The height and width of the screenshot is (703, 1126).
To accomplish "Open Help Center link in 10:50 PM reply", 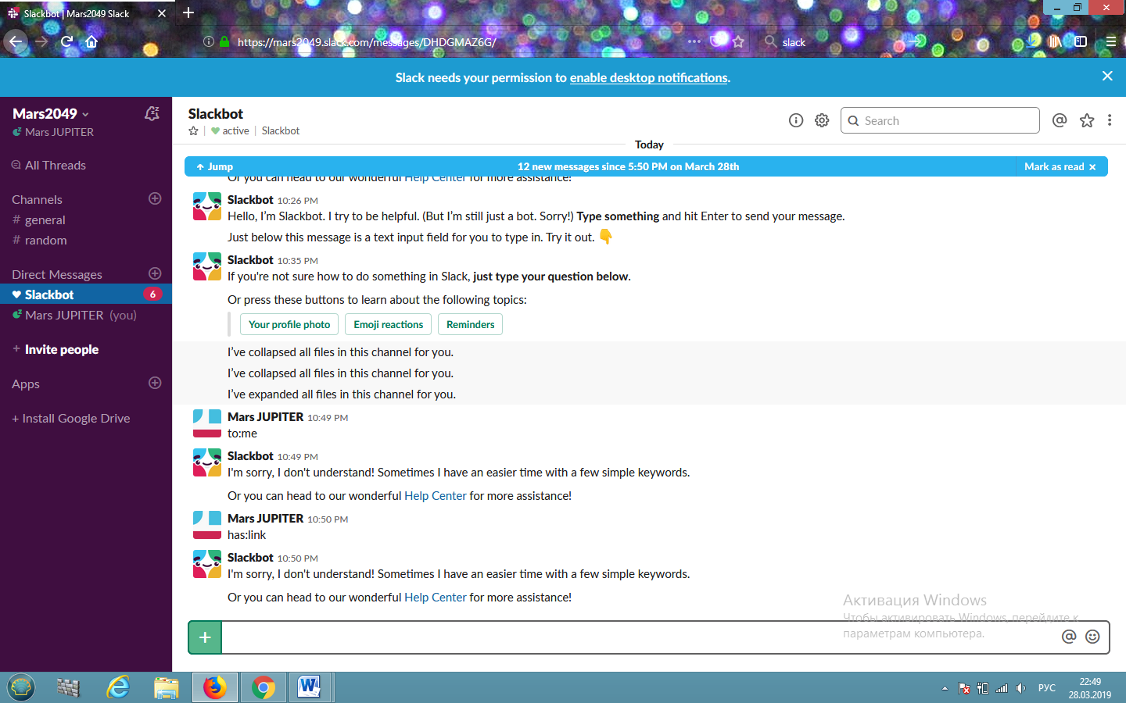I will tap(436, 598).
